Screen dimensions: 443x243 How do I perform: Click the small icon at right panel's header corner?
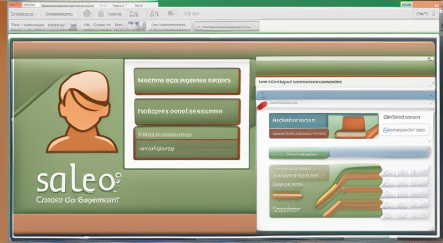(x=431, y=59)
